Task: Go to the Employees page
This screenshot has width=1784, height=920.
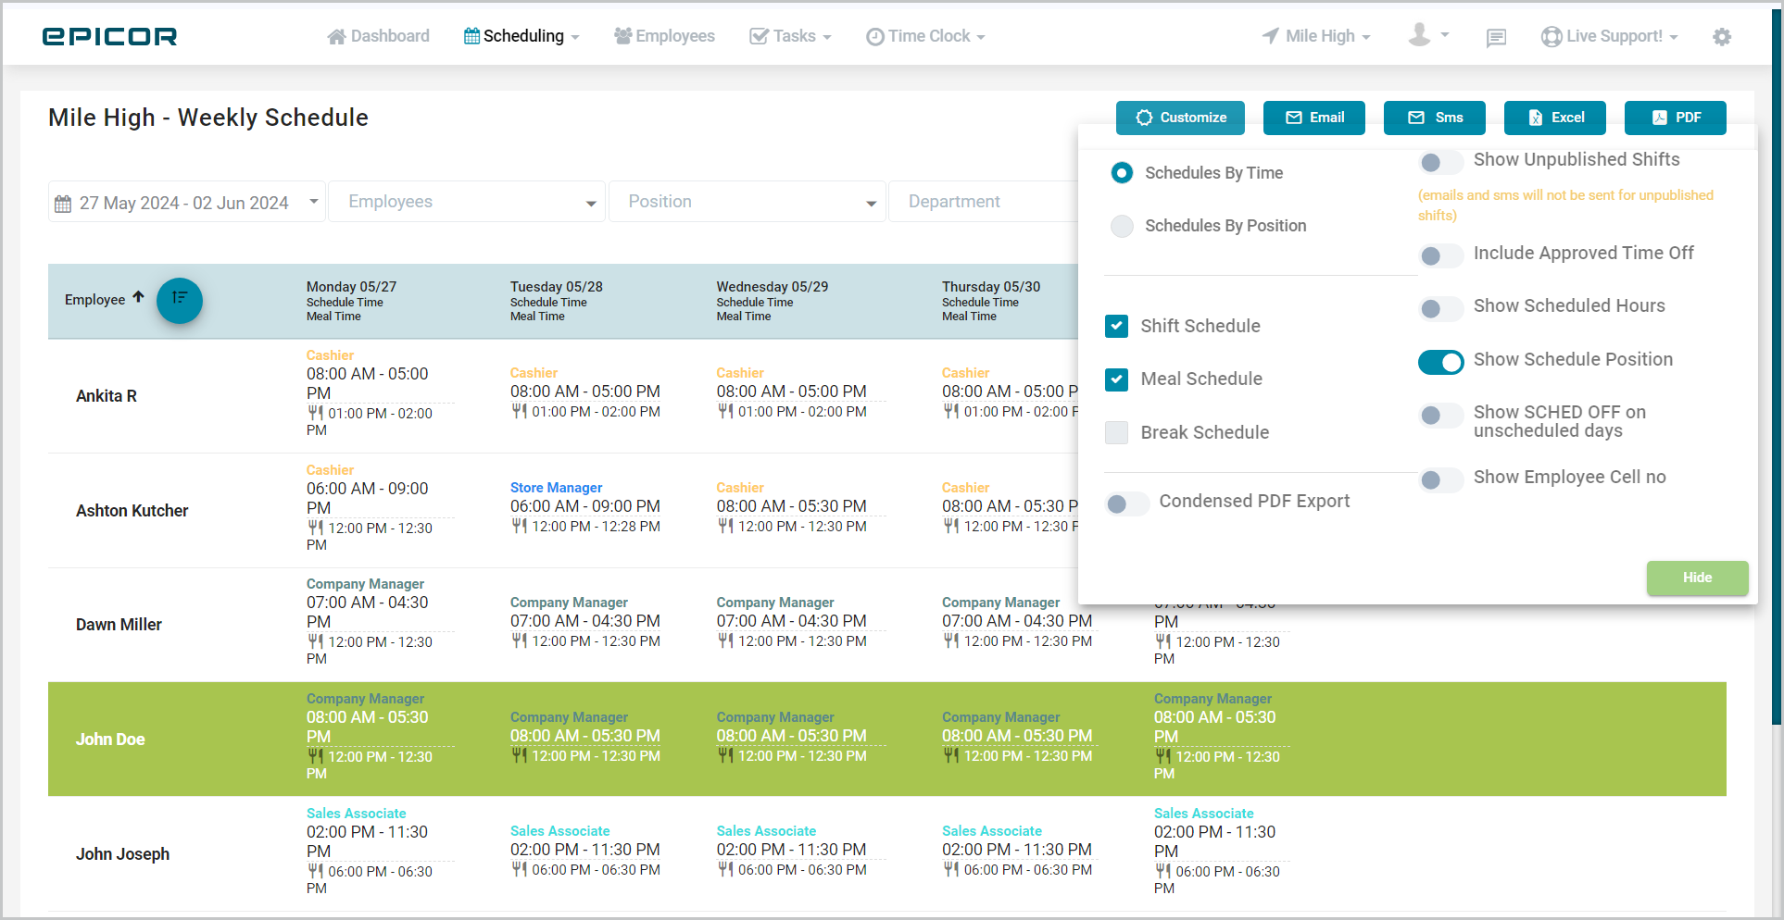Action: [x=664, y=36]
